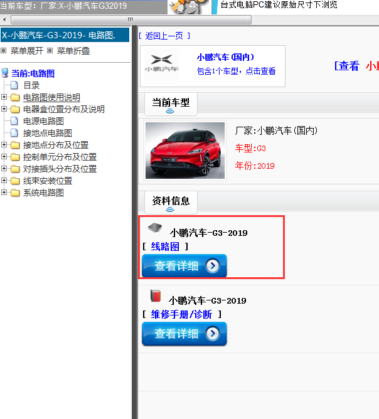Open the 目录 tree item
Screen dimensions: 379x419
coord(31,85)
